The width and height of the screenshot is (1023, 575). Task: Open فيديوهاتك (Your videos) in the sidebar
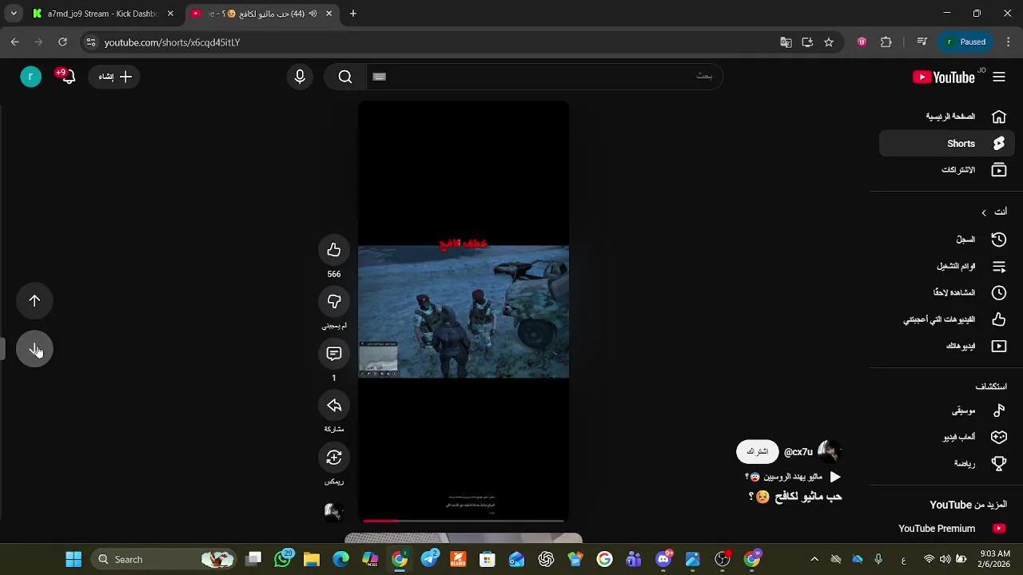coord(947,346)
